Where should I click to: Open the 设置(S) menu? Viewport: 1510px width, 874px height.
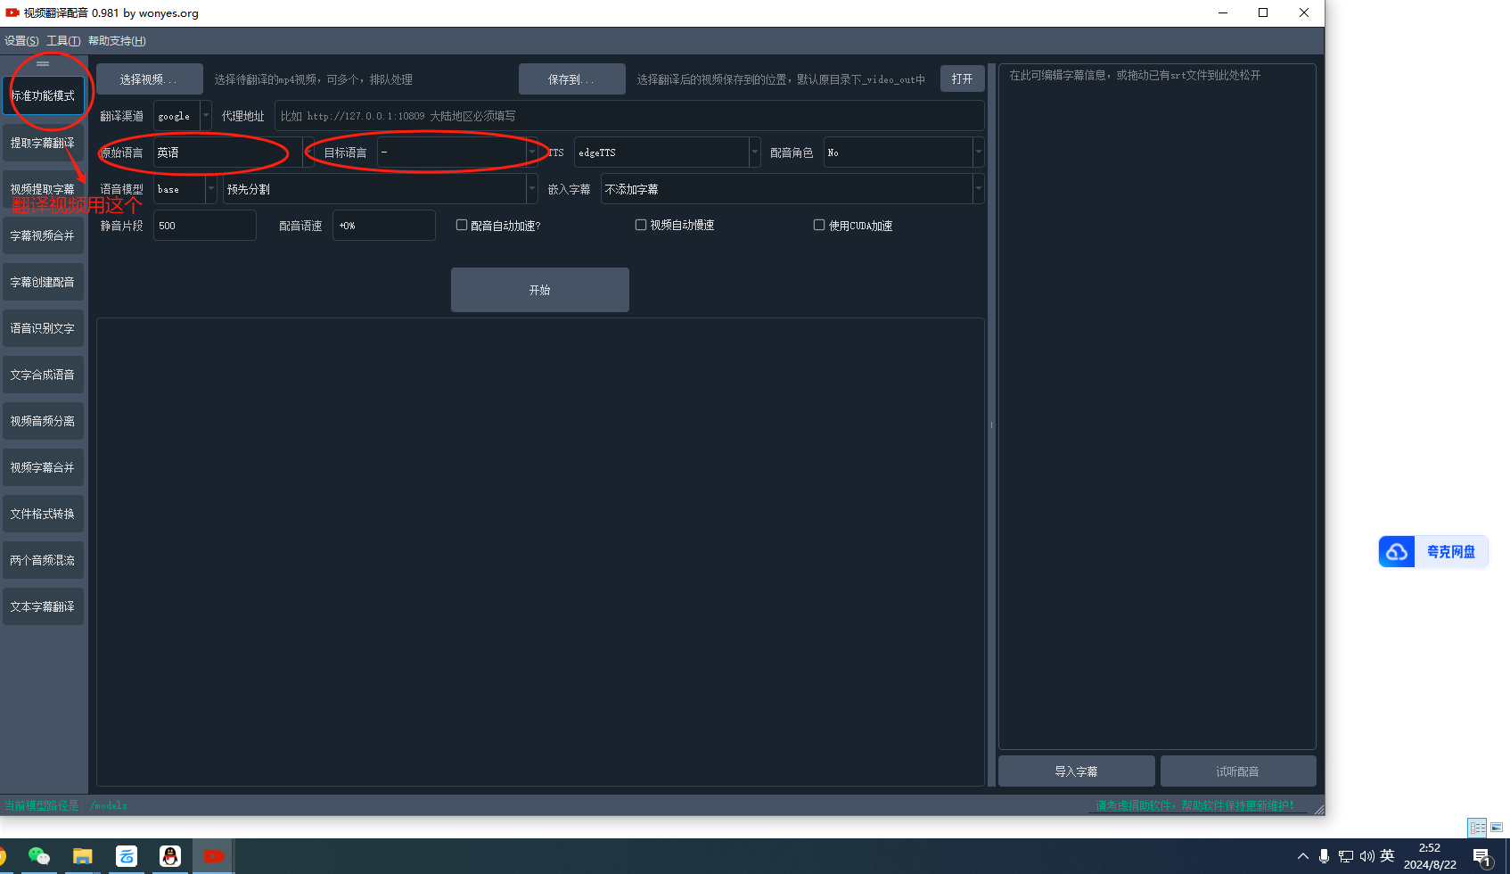21,41
